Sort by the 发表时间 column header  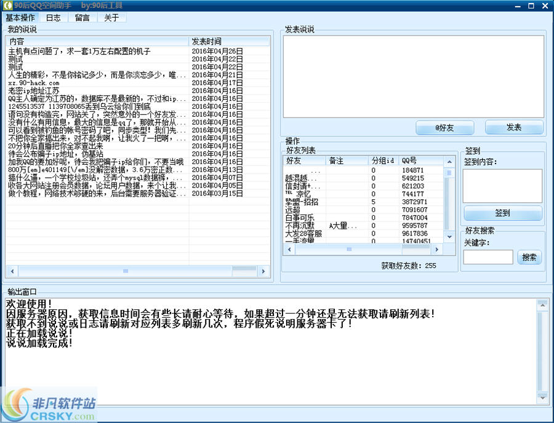tap(229, 41)
